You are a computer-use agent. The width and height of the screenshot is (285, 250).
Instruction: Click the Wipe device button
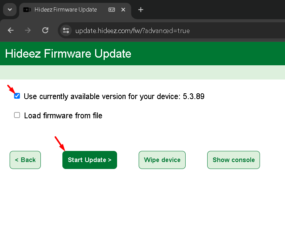pos(162,160)
